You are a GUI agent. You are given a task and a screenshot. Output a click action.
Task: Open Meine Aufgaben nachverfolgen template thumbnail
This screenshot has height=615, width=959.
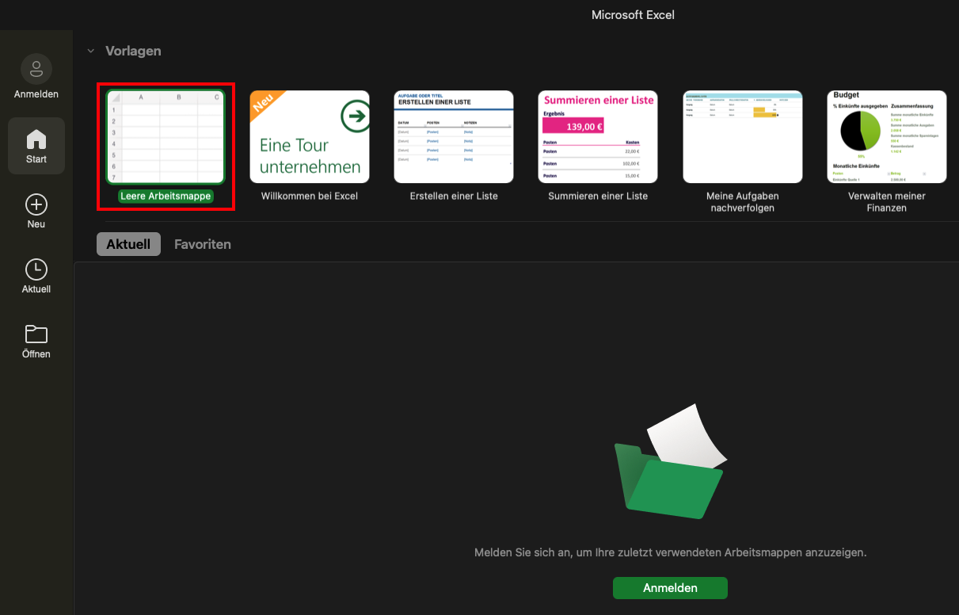pyautogui.click(x=742, y=136)
